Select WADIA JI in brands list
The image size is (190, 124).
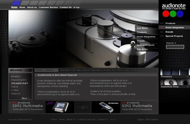point(16,94)
